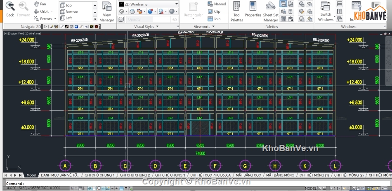
Task: Open the 1:1 annotation scale dropdown
Action: (336, 189)
